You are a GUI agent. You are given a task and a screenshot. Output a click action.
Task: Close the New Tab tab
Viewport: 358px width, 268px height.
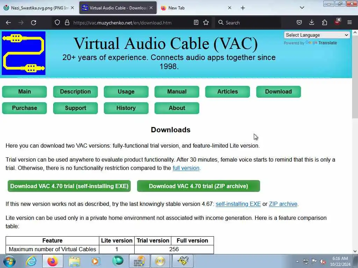(230, 8)
